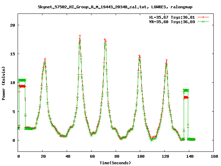221x166 pixels.
Task: Click the x-axis tick label 100
Action: tap(141, 156)
